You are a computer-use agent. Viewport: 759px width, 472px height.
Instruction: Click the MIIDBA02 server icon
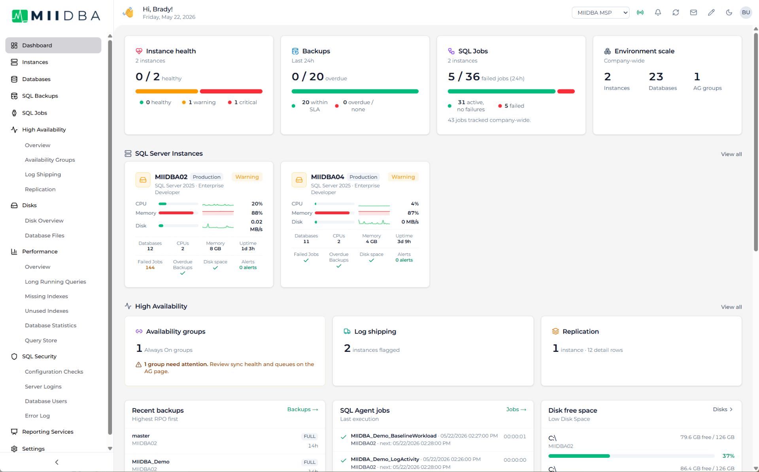(x=143, y=180)
